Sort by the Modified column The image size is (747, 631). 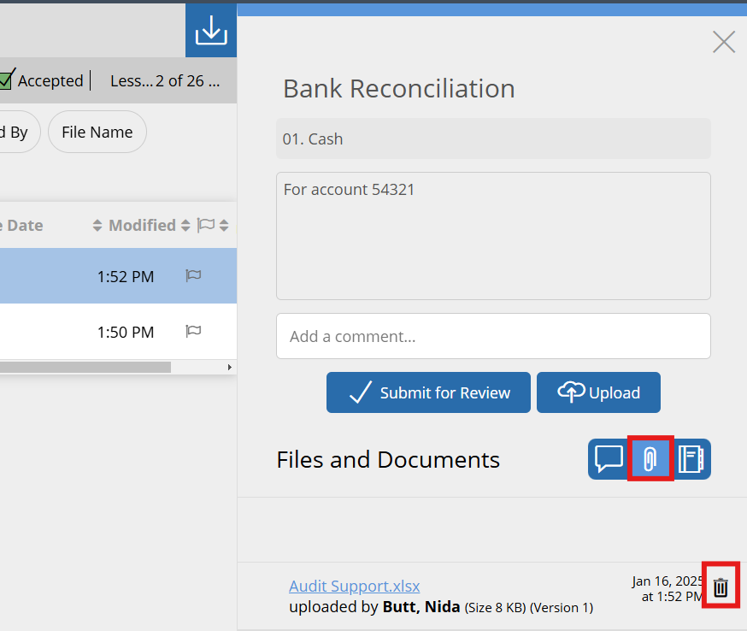(x=134, y=226)
